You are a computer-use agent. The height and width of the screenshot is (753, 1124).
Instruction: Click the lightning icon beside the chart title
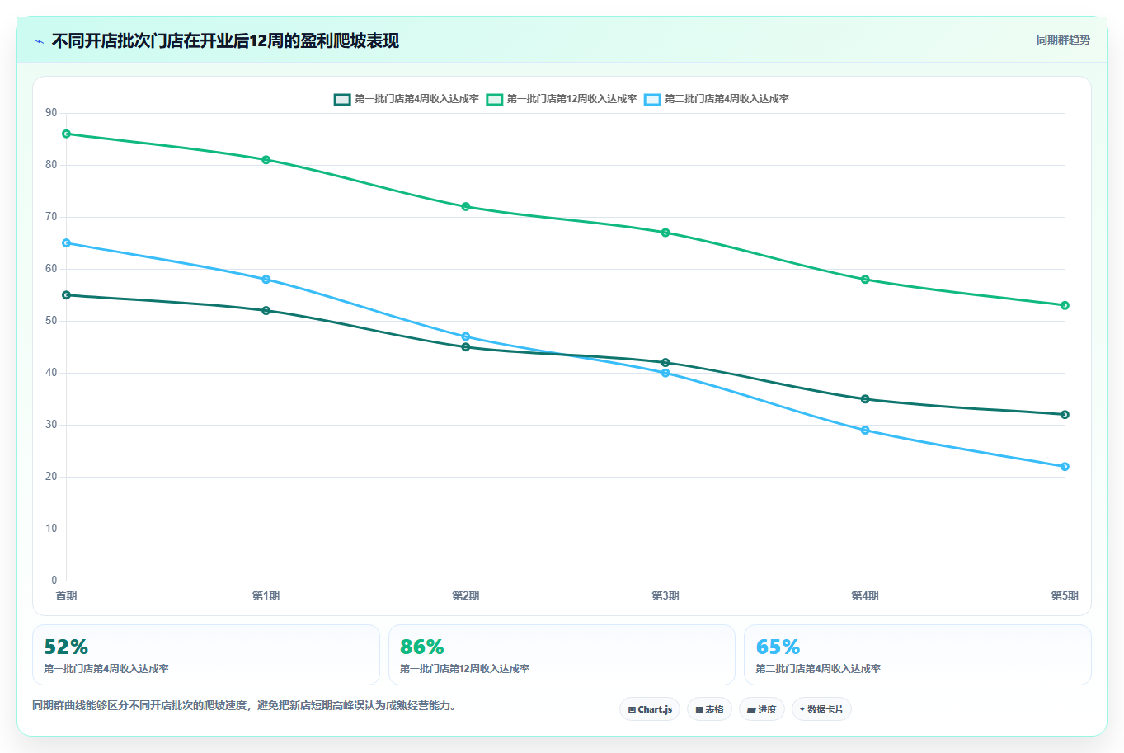pos(39,41)
